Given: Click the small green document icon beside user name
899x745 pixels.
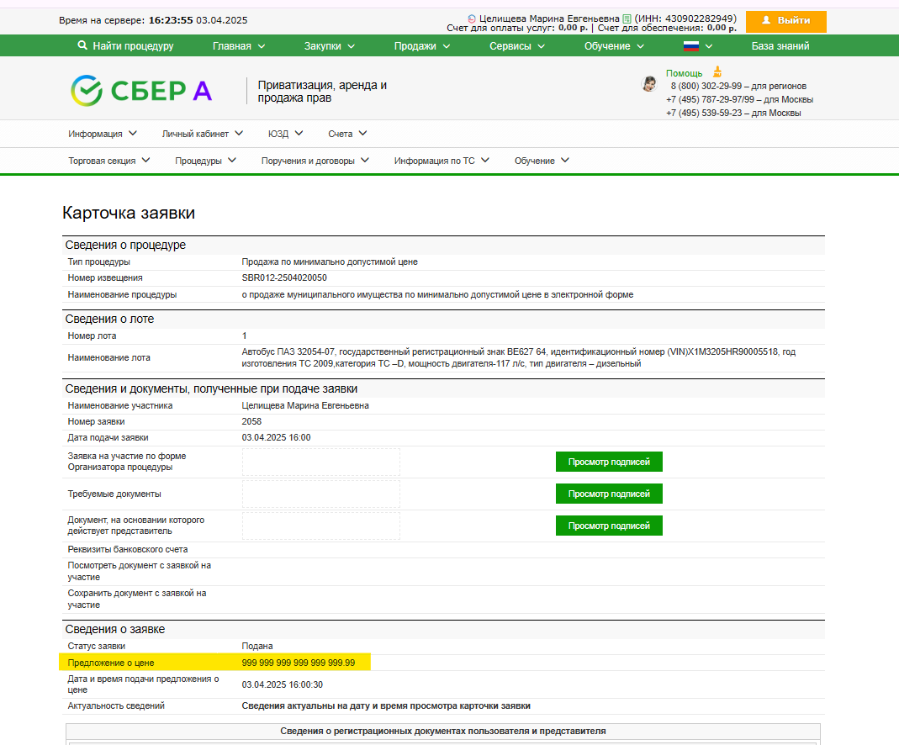Looking at the screenshot, I should click(x=627, y=18).
